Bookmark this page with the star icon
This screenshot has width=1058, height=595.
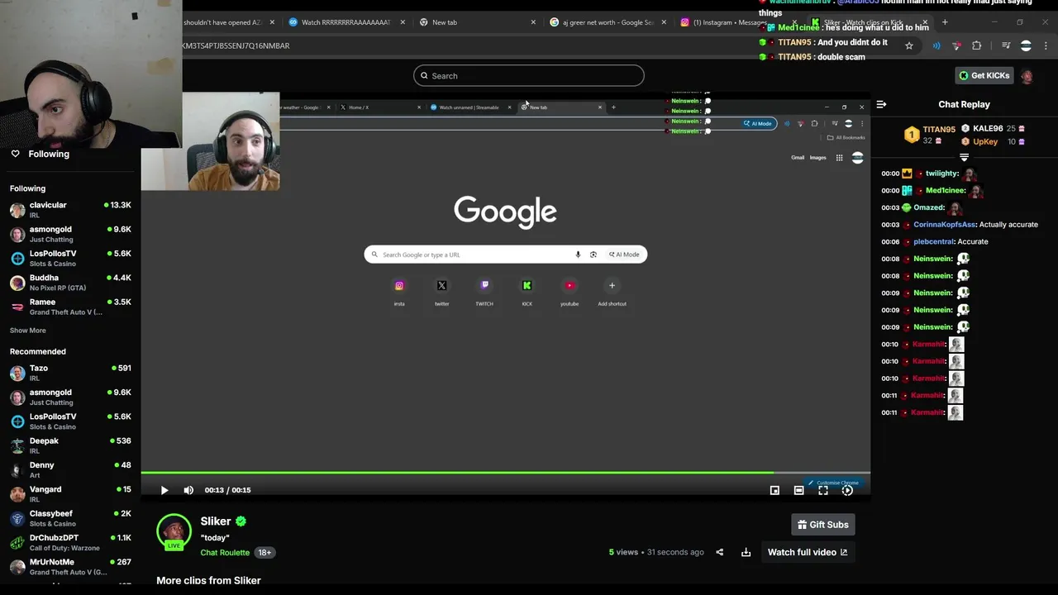909,45
